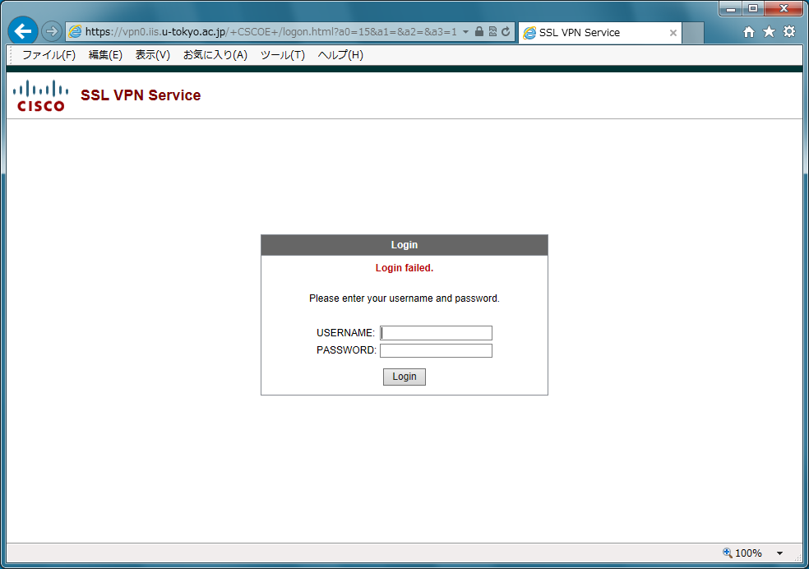Click the browser forward arrow button
The width and height of the screenshot is (809, 569).
click(52, 31)
